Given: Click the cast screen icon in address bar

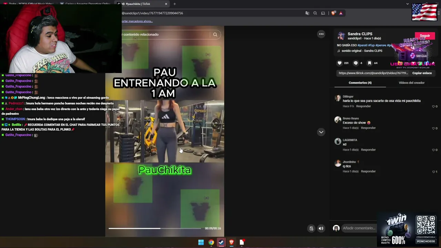Looking at the screenshot, I should tap(323, 13).
